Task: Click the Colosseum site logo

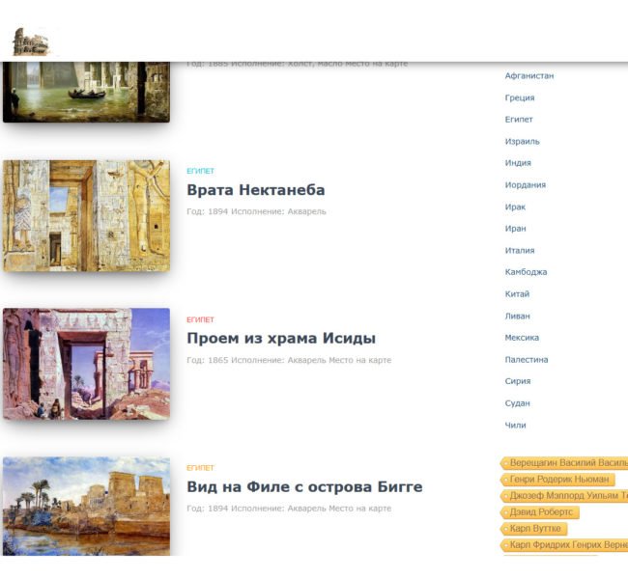Action: tap(31, 41)
